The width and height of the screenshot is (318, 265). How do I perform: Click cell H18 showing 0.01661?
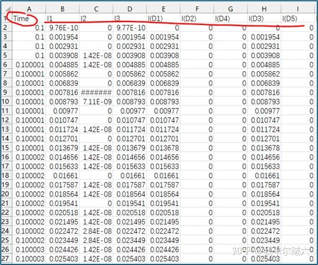pyautogui.click(x=264, y=176)
